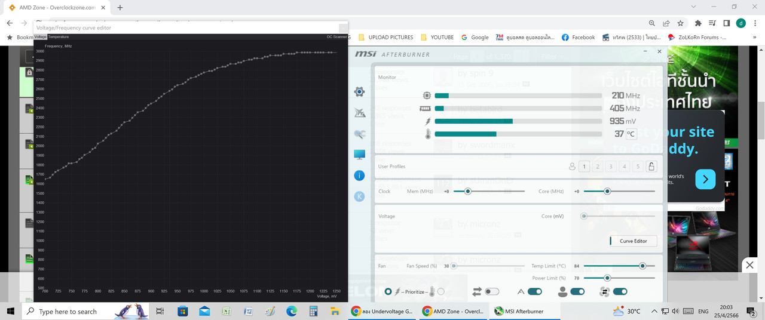Toggle Chrome side panel icon
765x320 pixels.
coord(726,23)
